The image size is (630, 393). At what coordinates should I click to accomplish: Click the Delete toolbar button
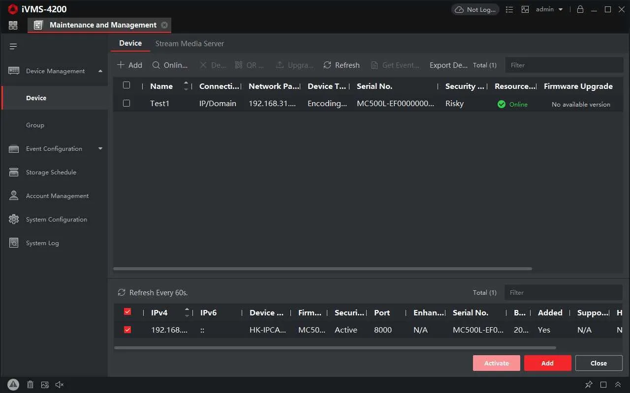[213, 65]
